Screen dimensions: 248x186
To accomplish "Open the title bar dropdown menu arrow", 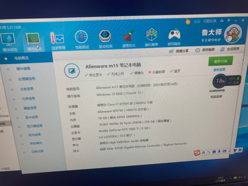I will click(229, 20).
